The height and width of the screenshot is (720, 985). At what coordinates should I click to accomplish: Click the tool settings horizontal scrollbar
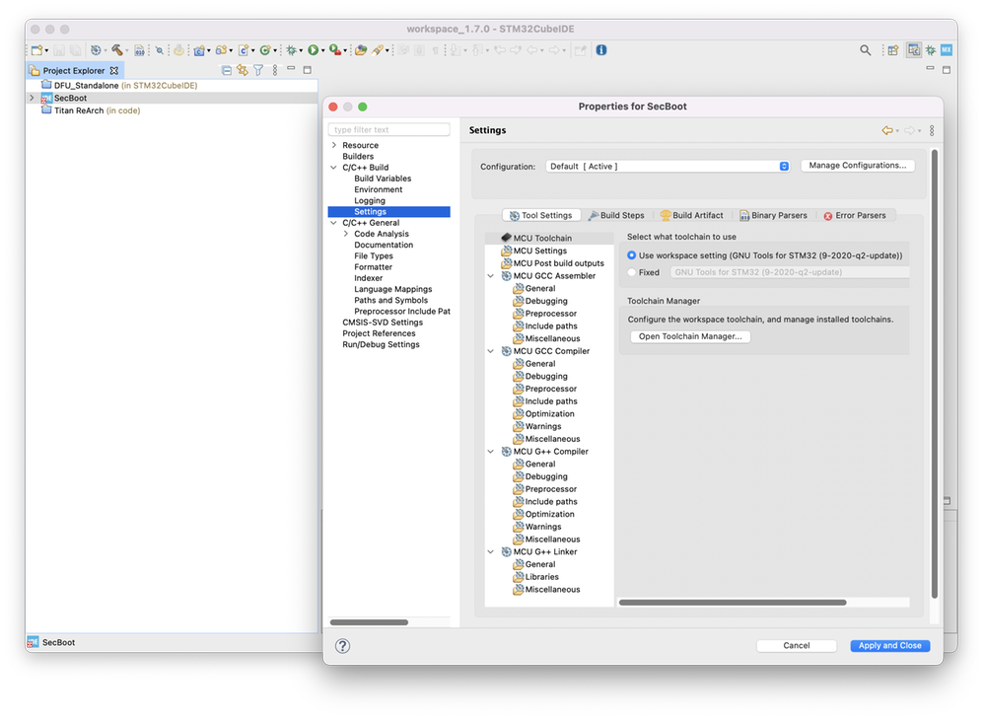[733, 603]
